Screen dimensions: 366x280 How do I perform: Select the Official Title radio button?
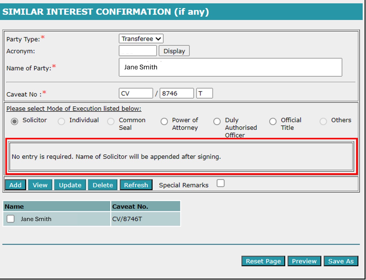[x=273, y=121]
